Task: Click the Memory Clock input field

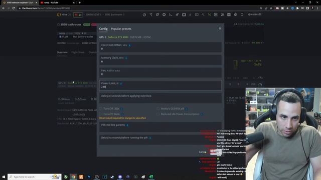Action: (x=160, y=60)
